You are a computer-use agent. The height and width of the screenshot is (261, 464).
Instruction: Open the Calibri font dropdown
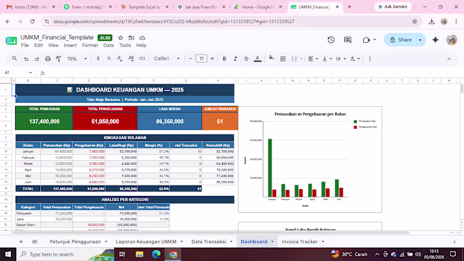[x=166, y=59]
